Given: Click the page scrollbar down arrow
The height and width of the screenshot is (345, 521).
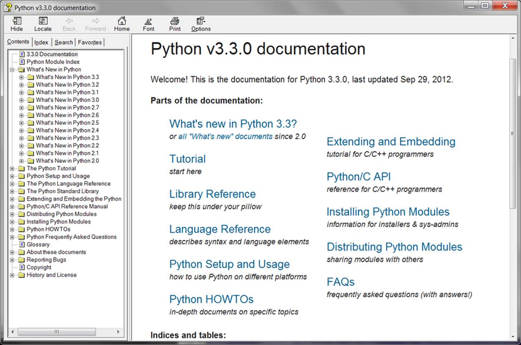Looking at the screenshot, I should (x=513, y=336).
